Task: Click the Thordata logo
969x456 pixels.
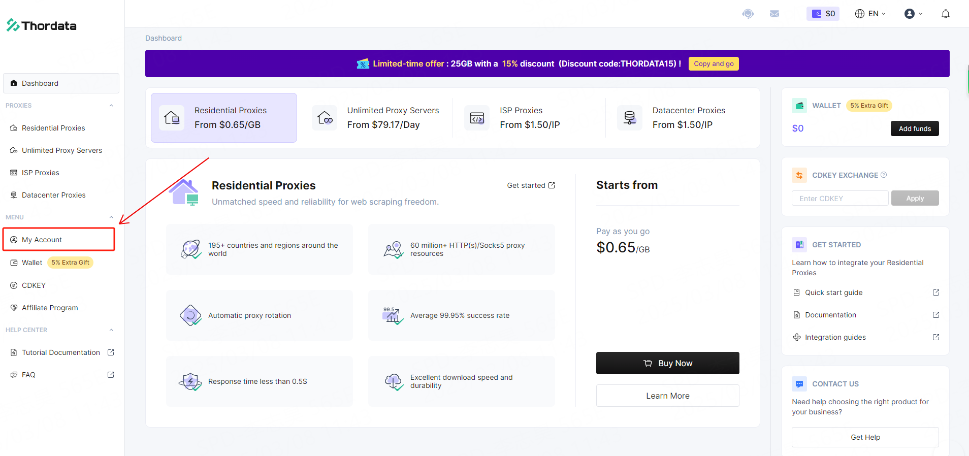Action: 42,25
